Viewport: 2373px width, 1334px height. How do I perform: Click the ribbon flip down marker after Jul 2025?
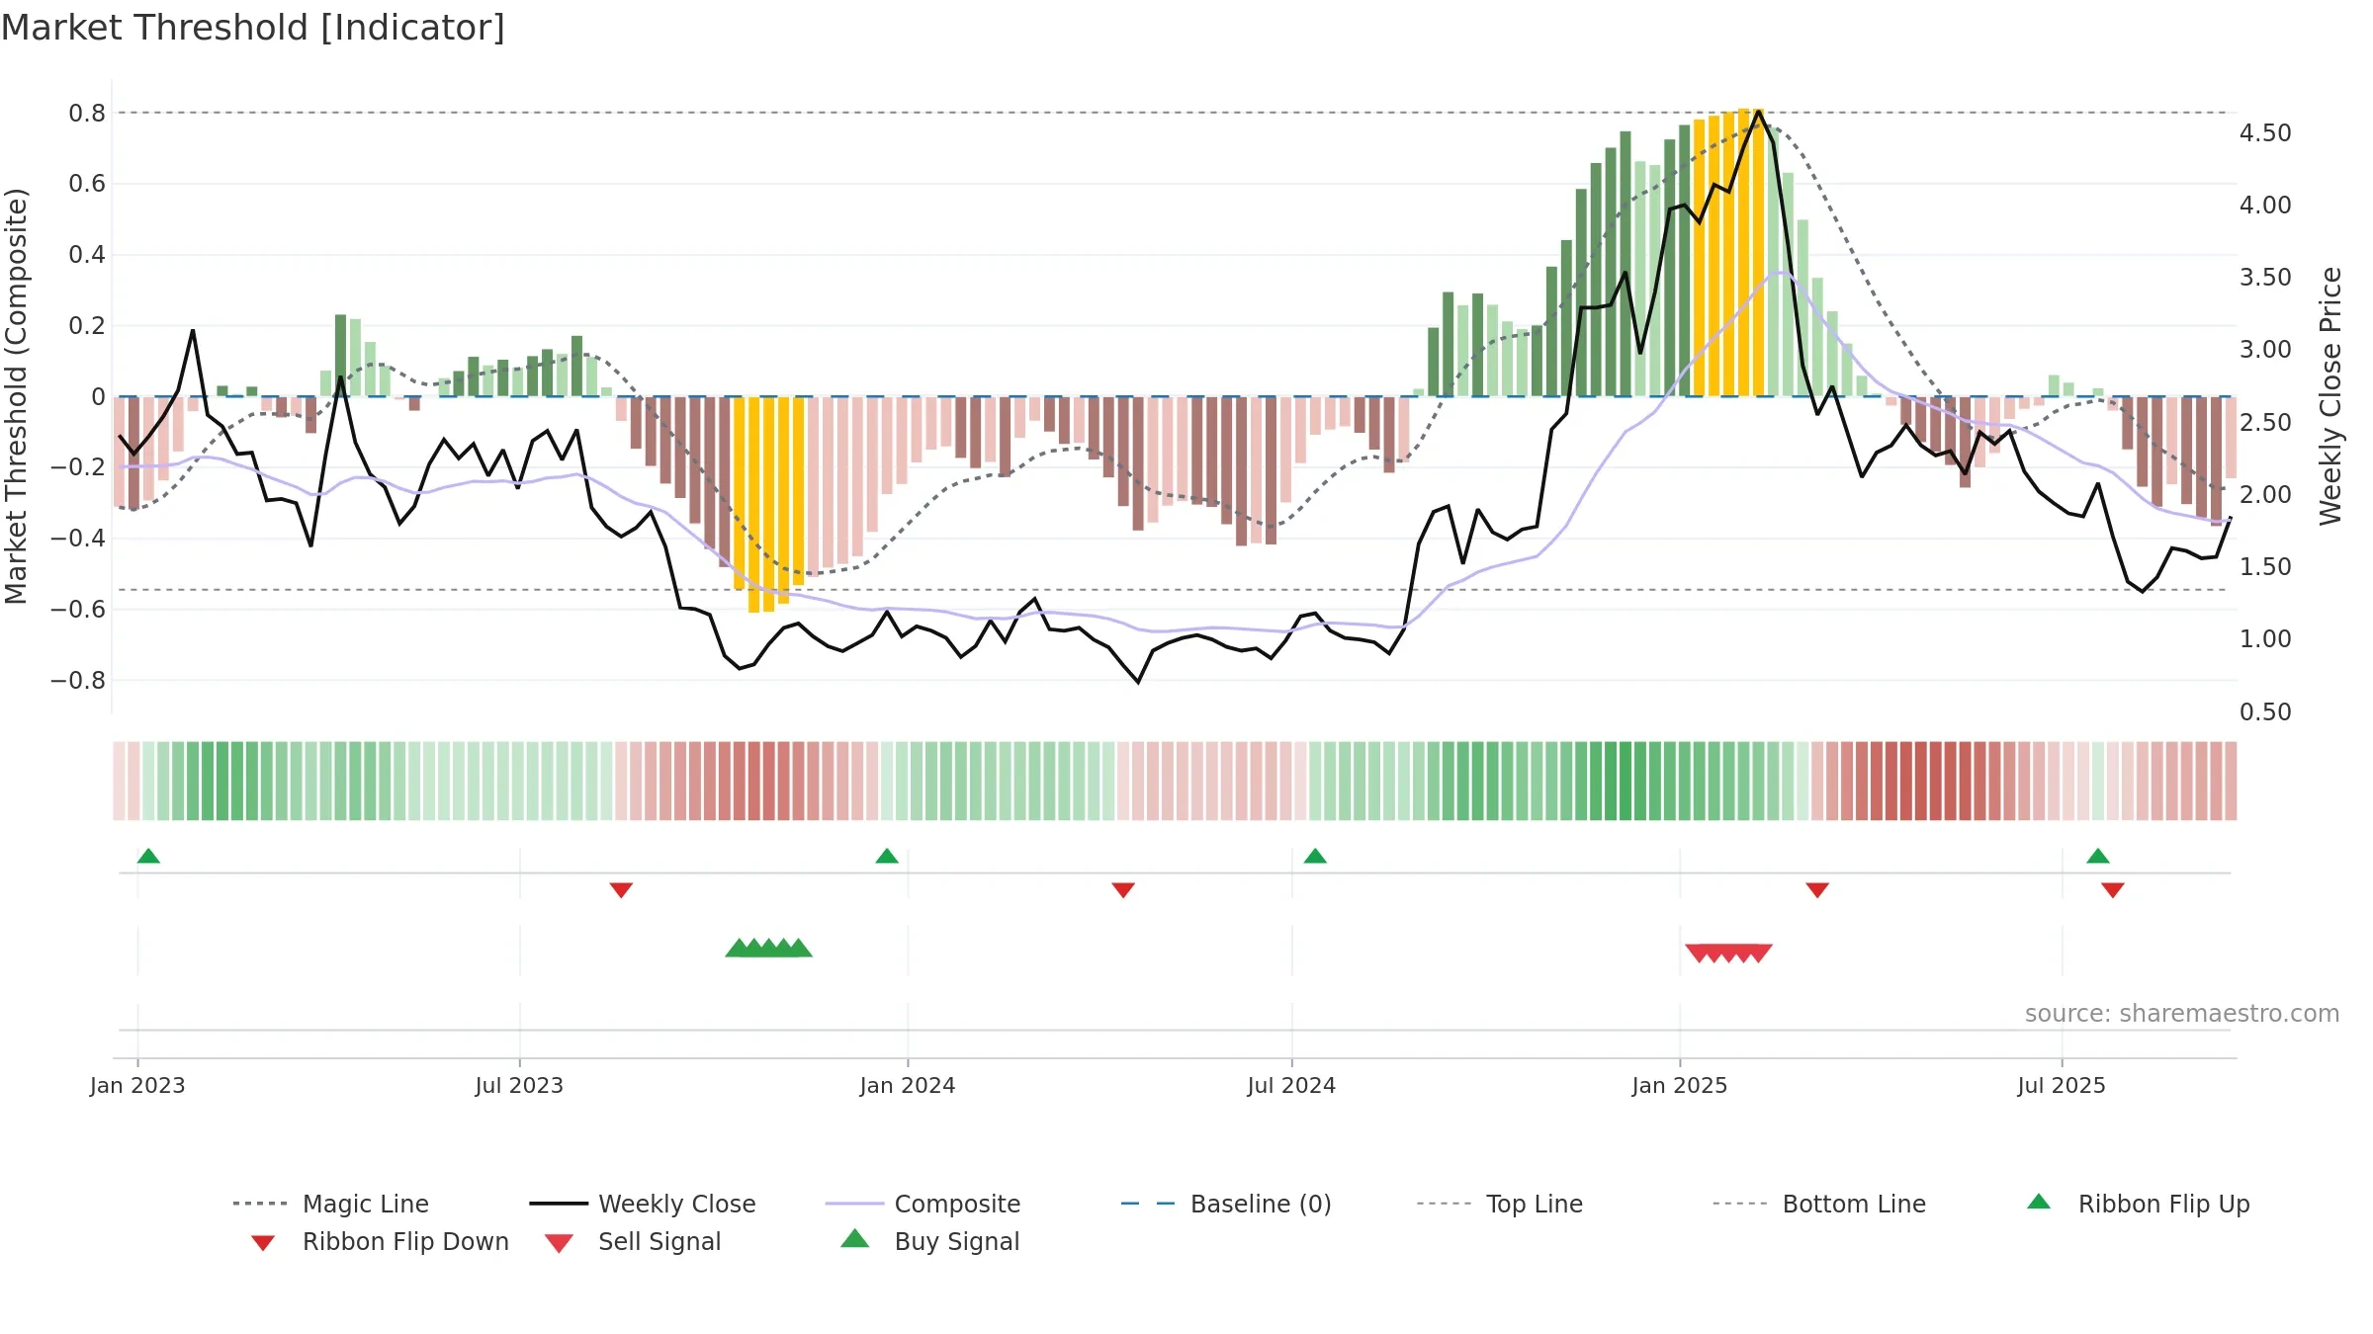tap(2113, 890)
